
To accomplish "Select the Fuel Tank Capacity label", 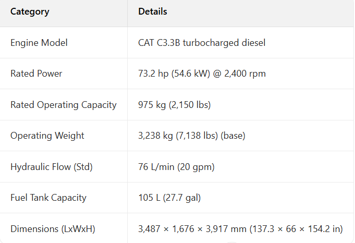I will 48,198.
